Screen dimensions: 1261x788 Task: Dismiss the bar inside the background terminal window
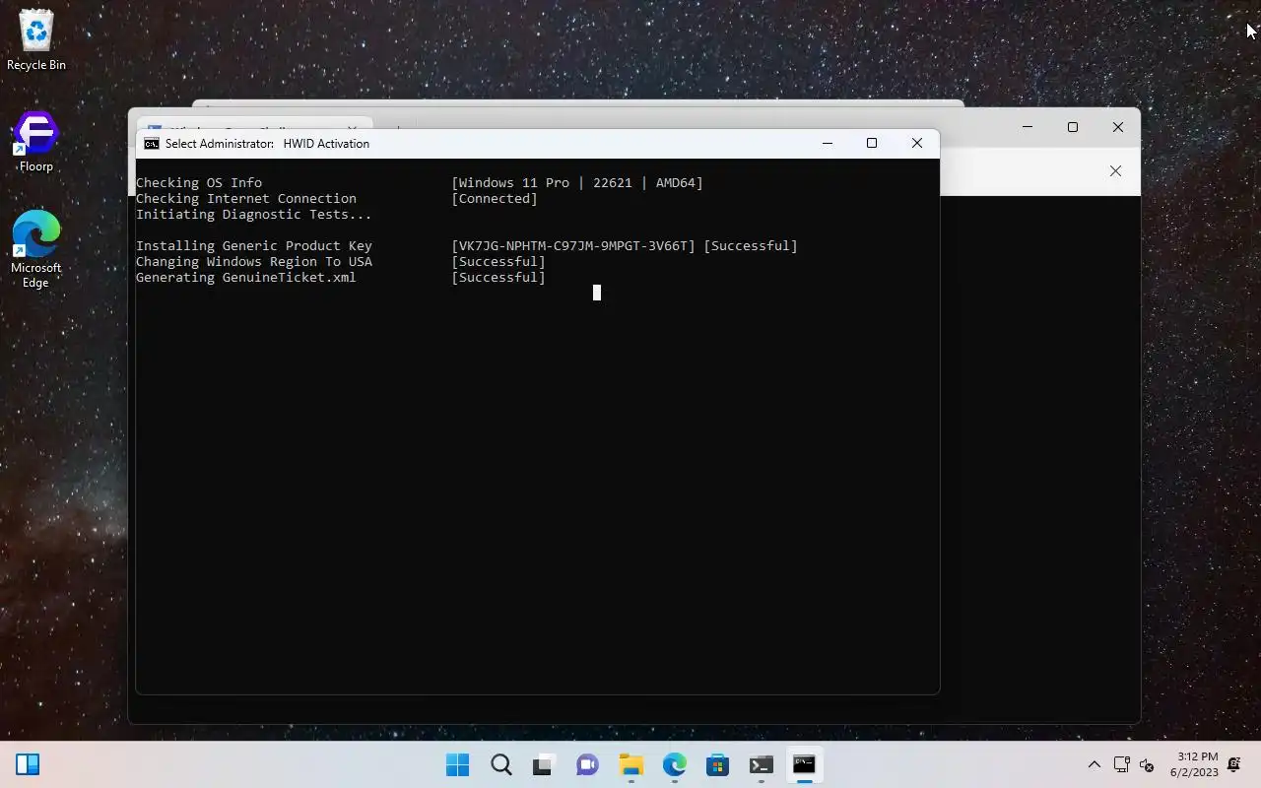click(x=1115, y=171)
